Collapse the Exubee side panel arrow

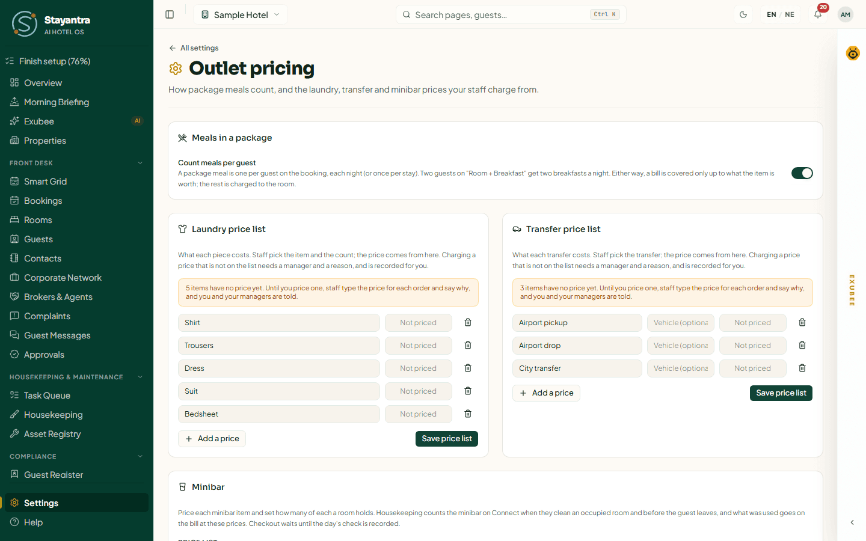pos(852,522)
